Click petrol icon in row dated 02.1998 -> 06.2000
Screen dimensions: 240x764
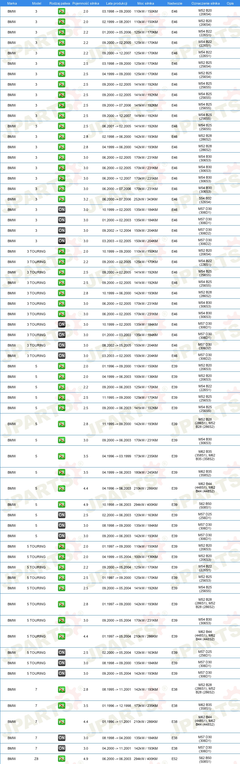click(x=62, y=137)
